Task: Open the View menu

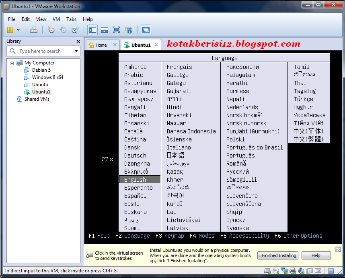Action: click(x=41, y=19)
